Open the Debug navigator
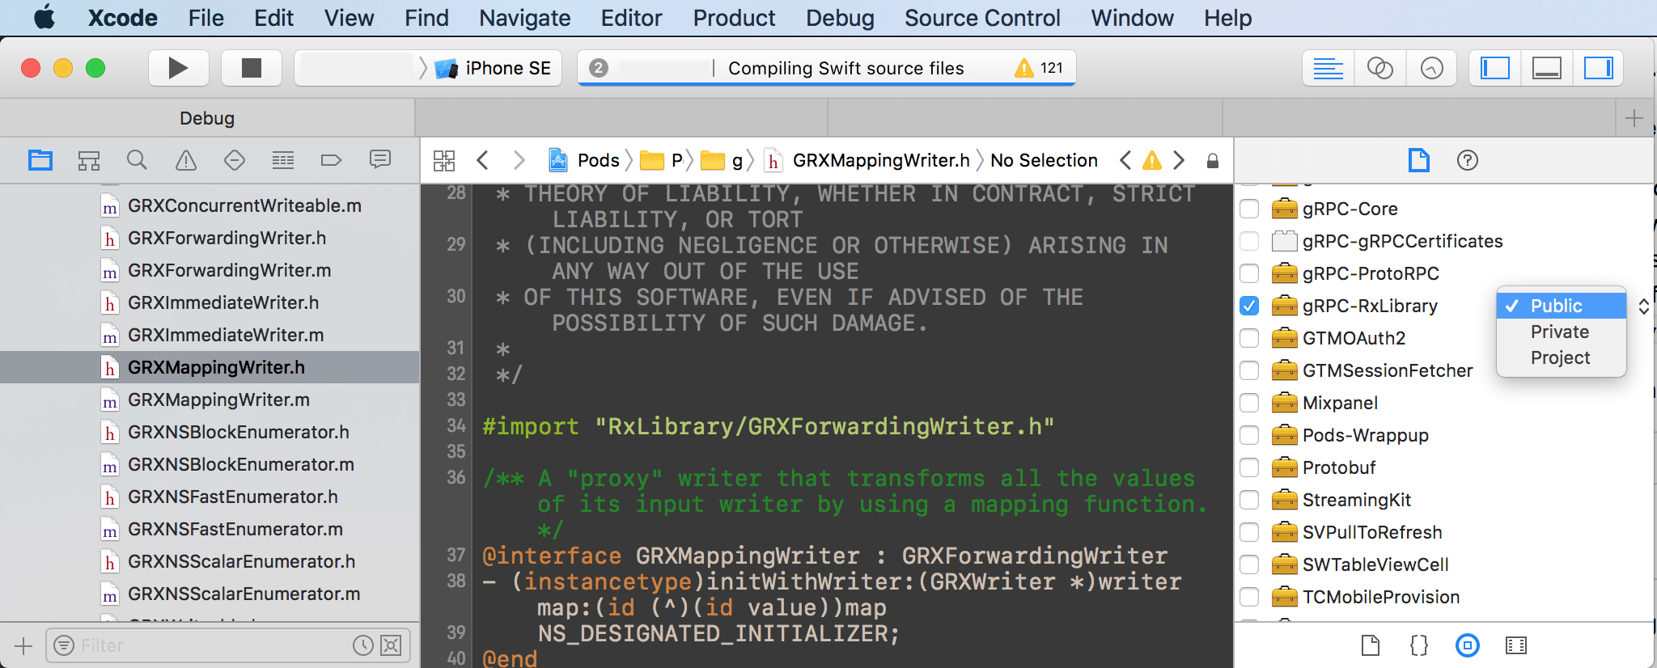 pos(283,160)
